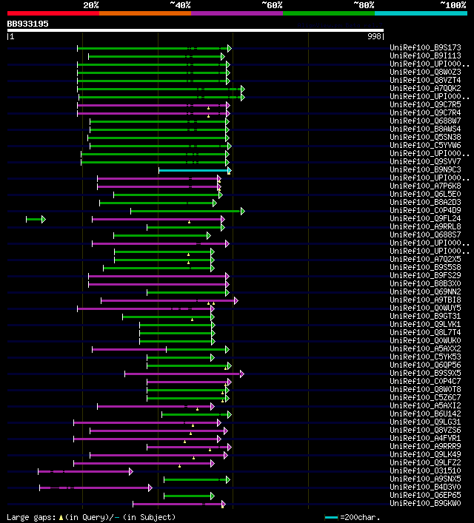Viewport: 474px width, 523px height.
Task: Select the label UniRef100_Q688S7
Action: pyautogui.click(x=425, y=234)
